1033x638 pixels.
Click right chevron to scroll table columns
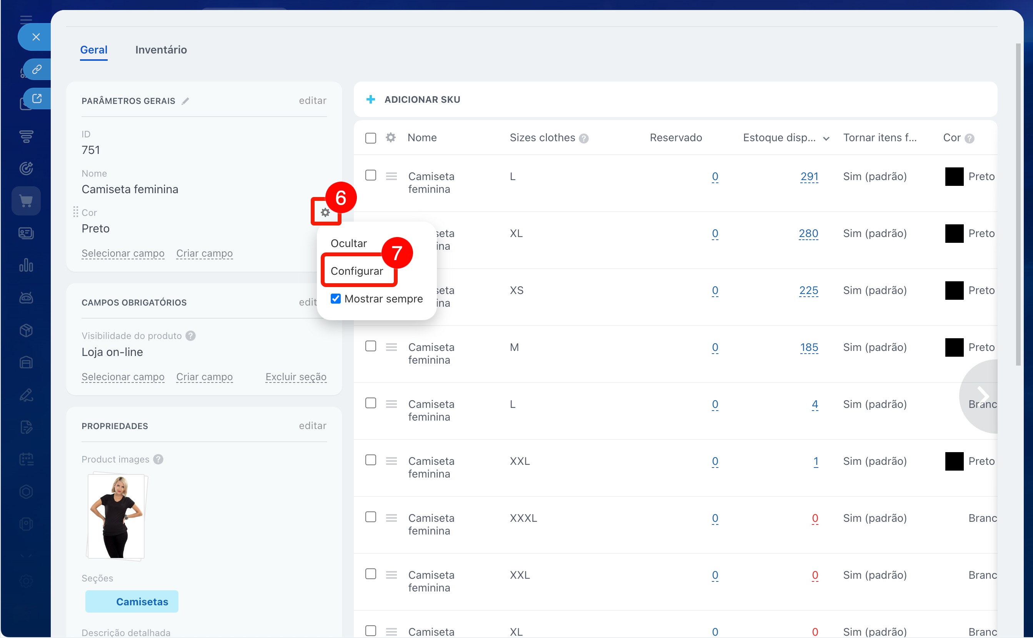pos(983,396)
